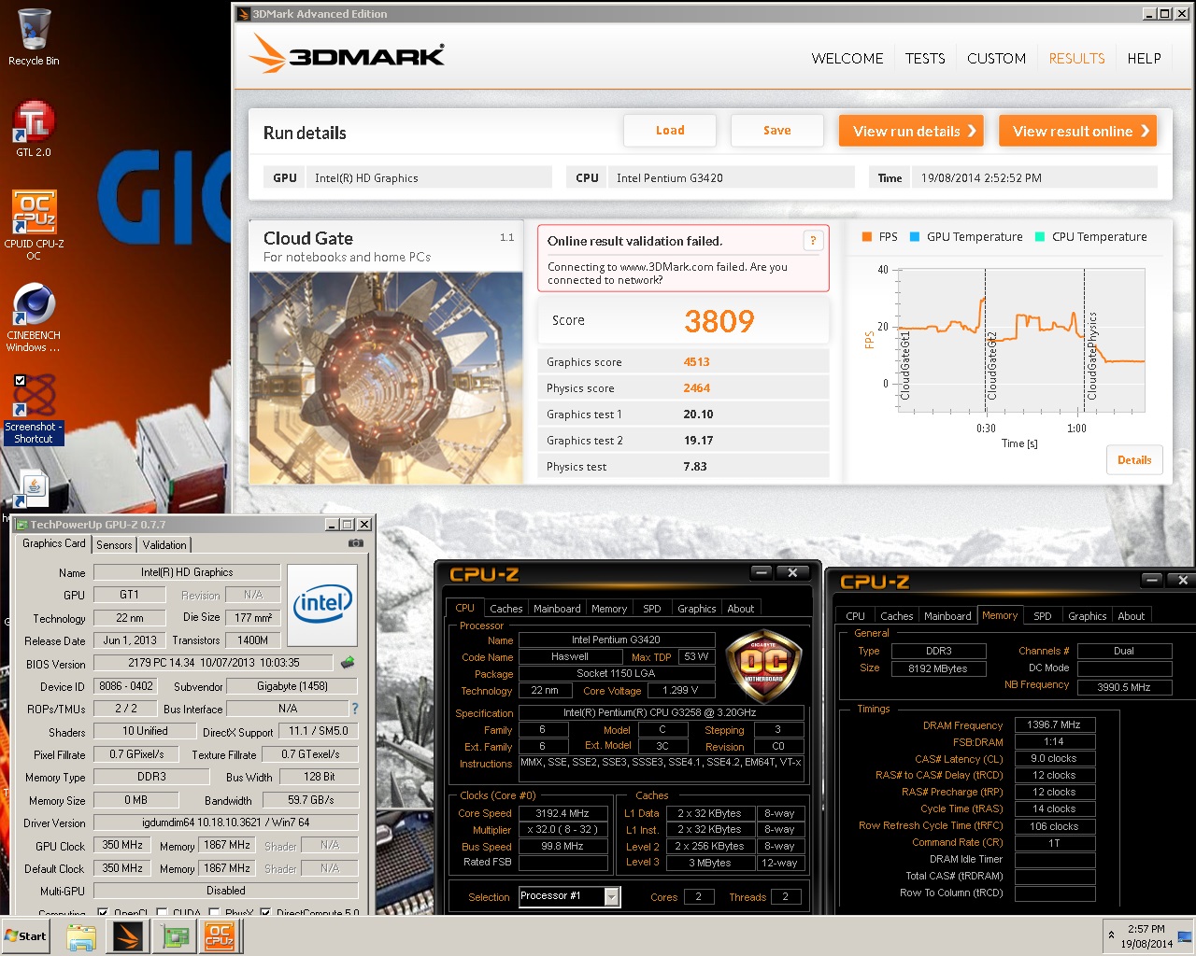Click the Intel logo in GPU-Z
The image size is (1196, 956).
(322, 605)
